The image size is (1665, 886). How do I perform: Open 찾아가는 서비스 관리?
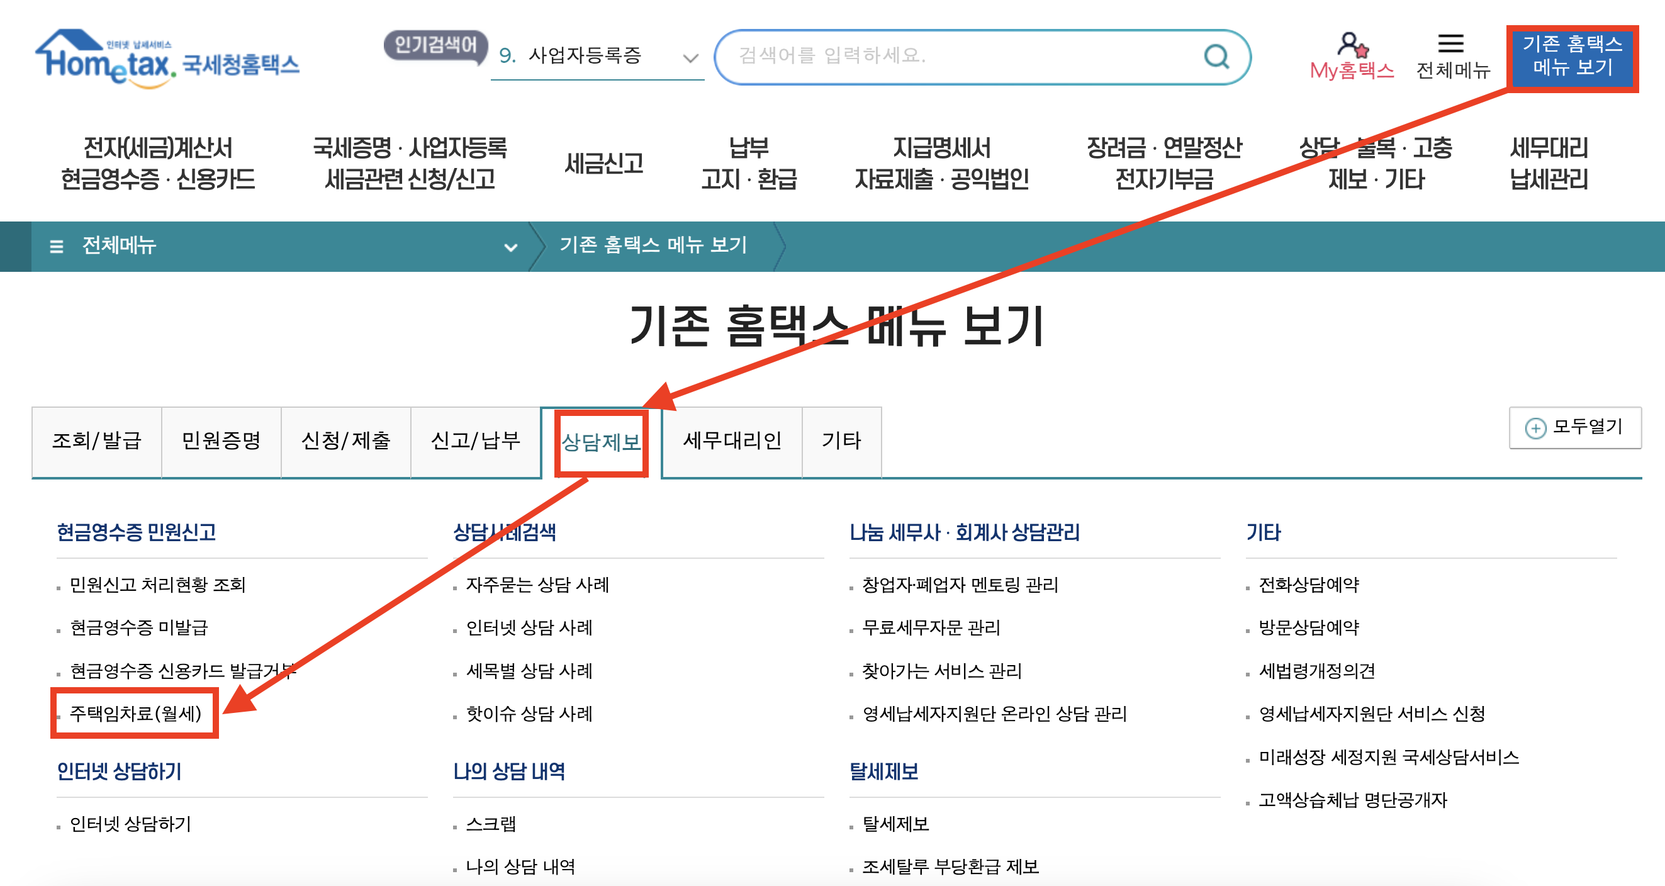click(x=942, y=671)
